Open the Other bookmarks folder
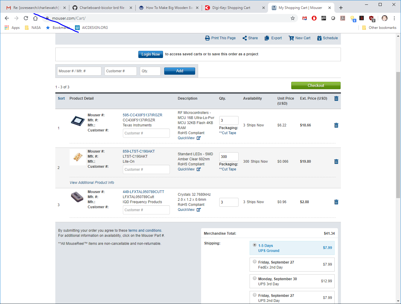Screen dimensions: 401x304 pyautogui.click(x=379, y=28)
